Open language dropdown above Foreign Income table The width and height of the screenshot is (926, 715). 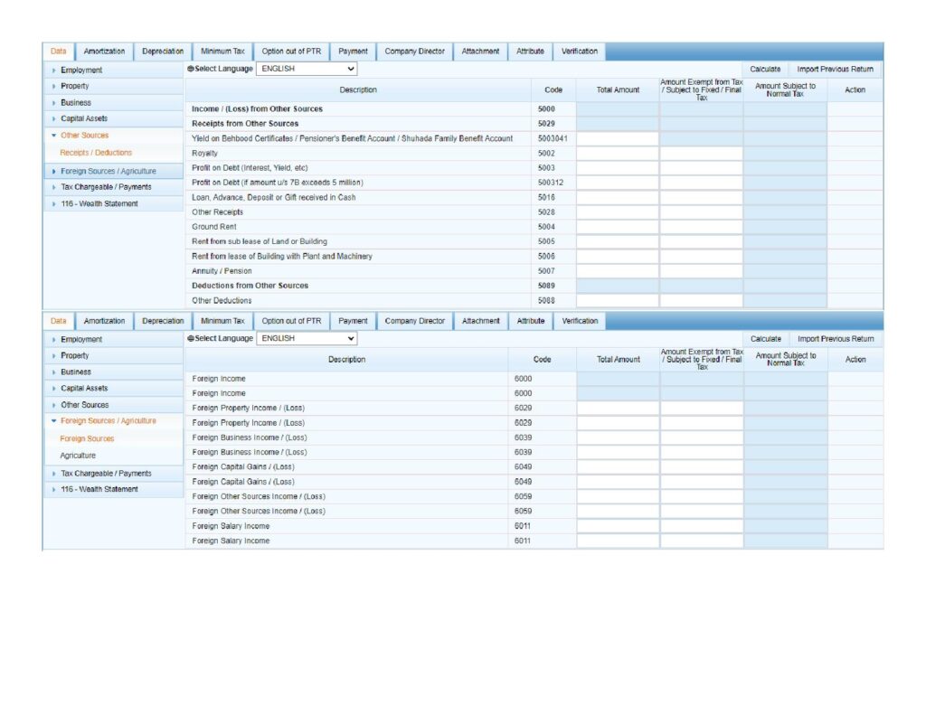307,338
